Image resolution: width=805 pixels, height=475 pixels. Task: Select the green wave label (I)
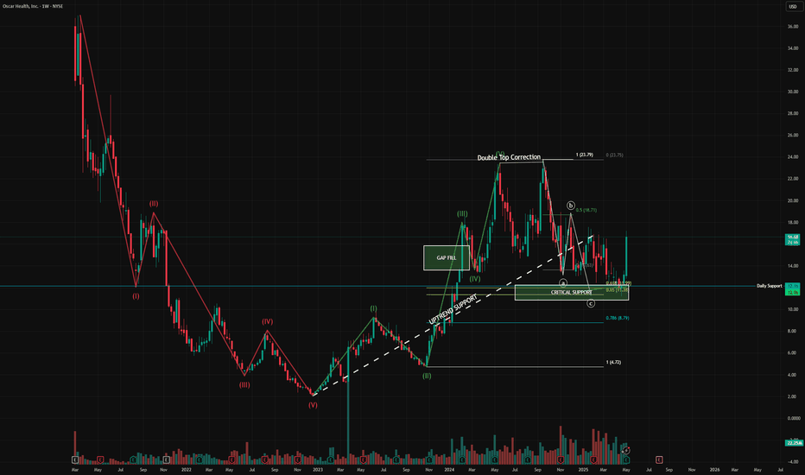(374, 308)
